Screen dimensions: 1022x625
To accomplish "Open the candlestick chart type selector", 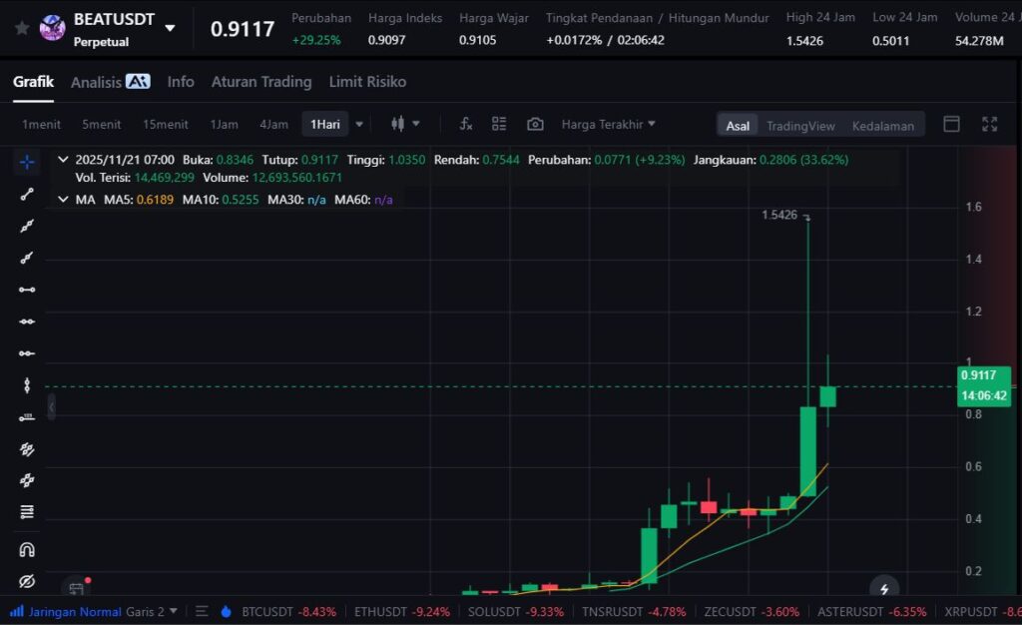I will pyautogui.click(x=404, y=124).
